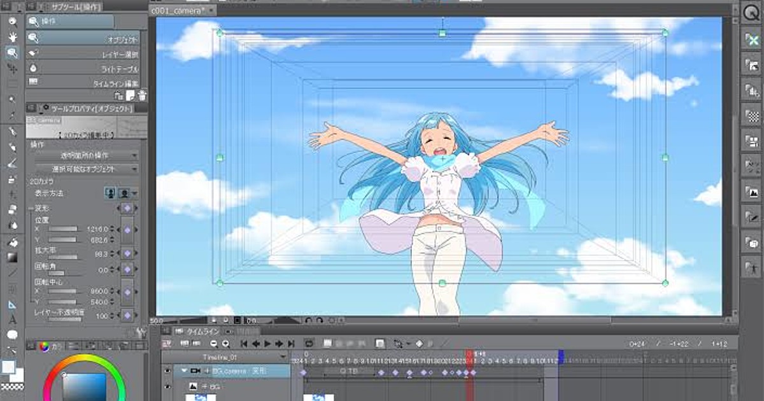Viewport: 764px width, 401px height.
Task: Click the green X icon in right dock
Action: click(x=753, y=39)
